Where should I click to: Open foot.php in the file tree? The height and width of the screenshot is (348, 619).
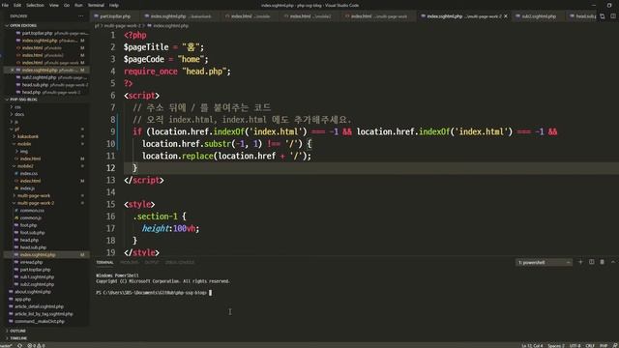(28, 225)
